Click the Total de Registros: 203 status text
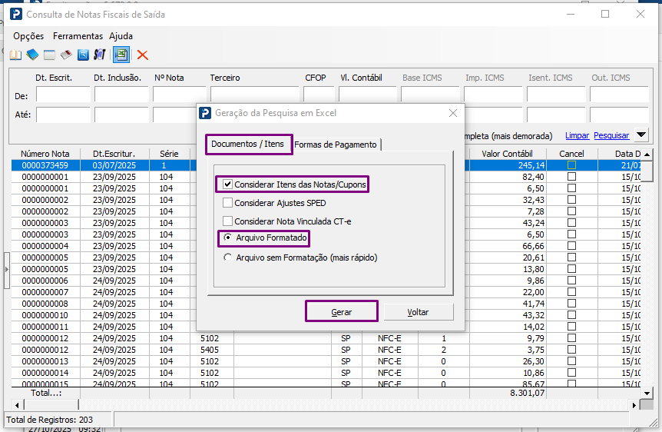This screenshot has height=432, width=662. click(x=49, y=420)
